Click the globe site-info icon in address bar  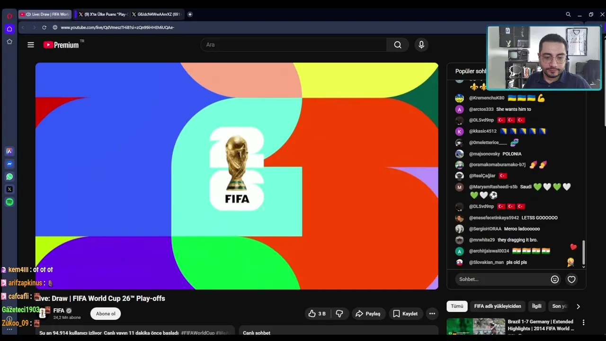coord(55,27)
